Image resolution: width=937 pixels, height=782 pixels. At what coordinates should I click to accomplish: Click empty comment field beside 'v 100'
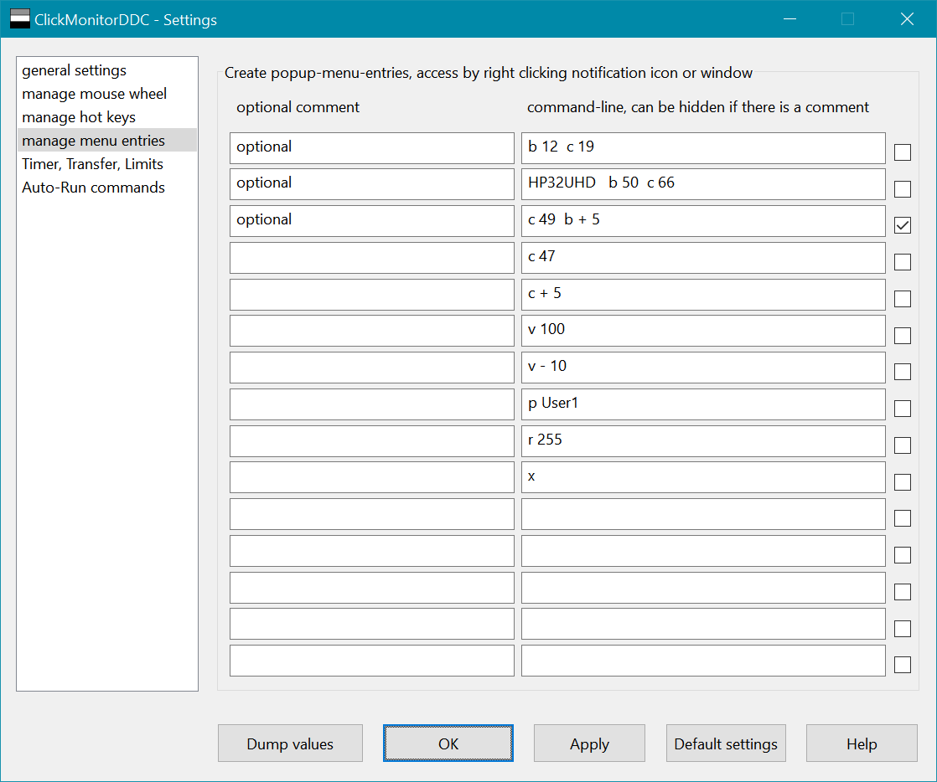(x=371, y=331)
